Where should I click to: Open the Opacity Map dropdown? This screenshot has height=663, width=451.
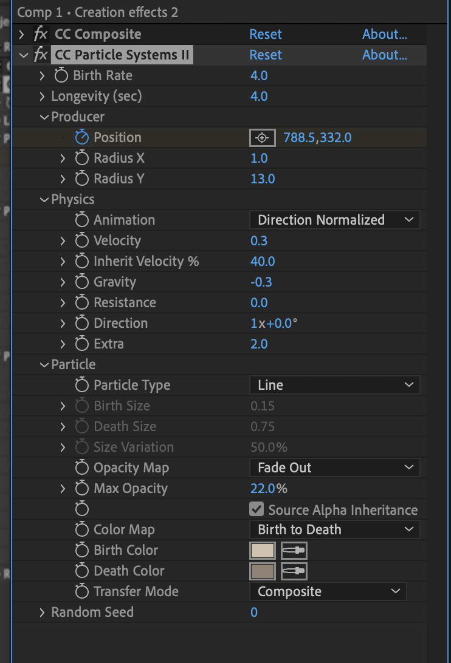coord(334,467)
